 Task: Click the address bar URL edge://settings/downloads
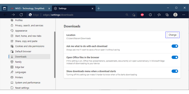(x=58, y=15)
